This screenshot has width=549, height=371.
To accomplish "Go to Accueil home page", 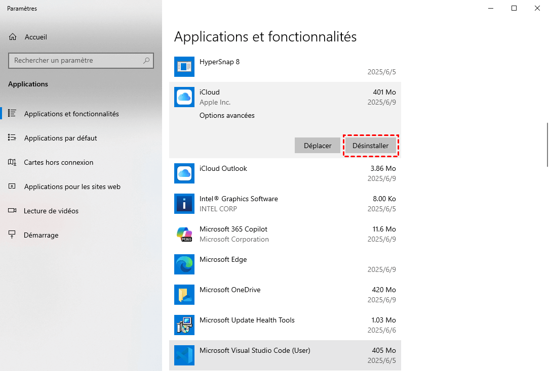I will [35, 37].
